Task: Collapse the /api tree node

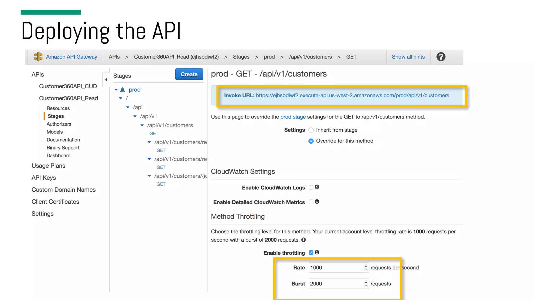Action: pyautogui.click(x=128, y=107)
